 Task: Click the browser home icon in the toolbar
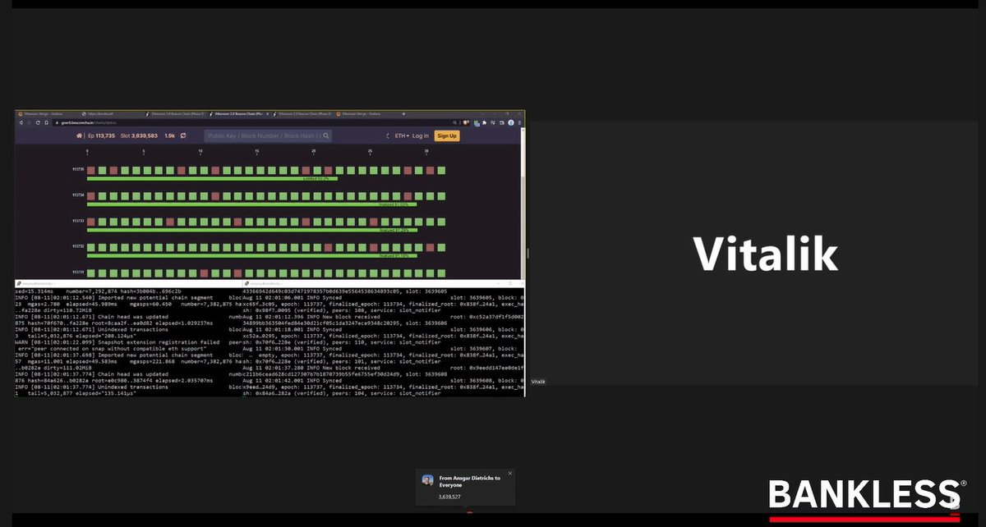click(x=46, y=122)
